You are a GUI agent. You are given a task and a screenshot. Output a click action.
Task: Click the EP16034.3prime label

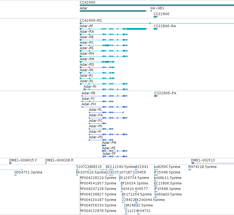click(134, 183)
